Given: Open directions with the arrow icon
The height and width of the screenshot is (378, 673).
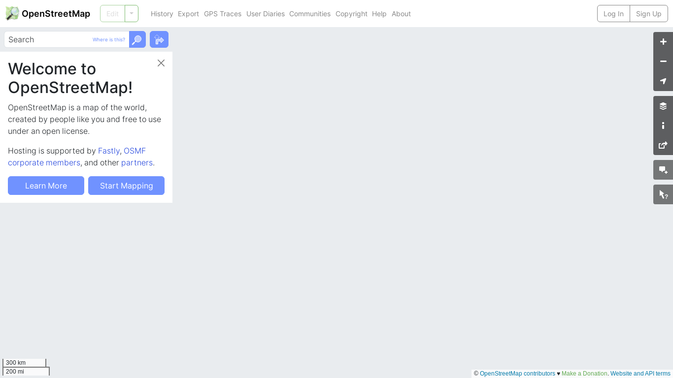Looking at the screenshot, I should coord(159,39).
